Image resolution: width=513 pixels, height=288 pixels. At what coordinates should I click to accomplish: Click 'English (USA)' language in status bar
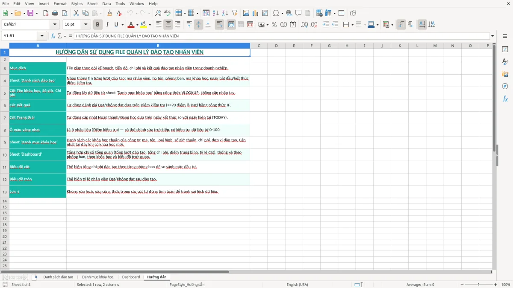(297, 285)
